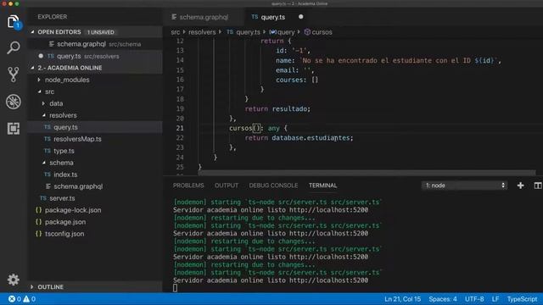Click the query symbol icon in breadcrumb

pyautogui.click(x=273, y=32)
